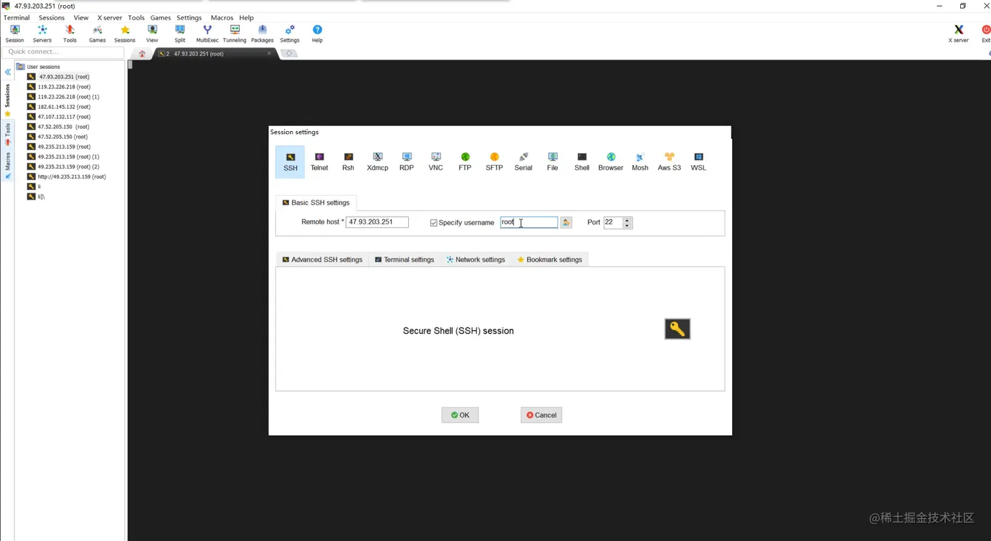Viewport: 991px width, 541px height.
Task: Click the user credentials manager icon
Action: point(566,223)
